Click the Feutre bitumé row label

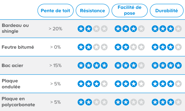[18, 47]
